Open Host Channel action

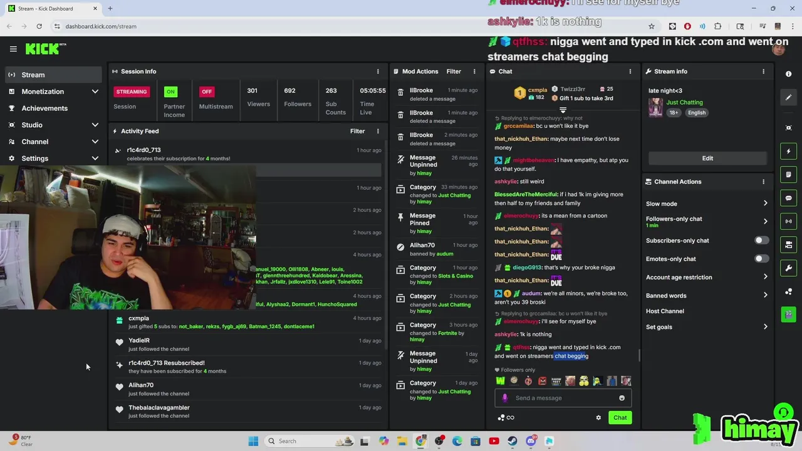[665, 311]
